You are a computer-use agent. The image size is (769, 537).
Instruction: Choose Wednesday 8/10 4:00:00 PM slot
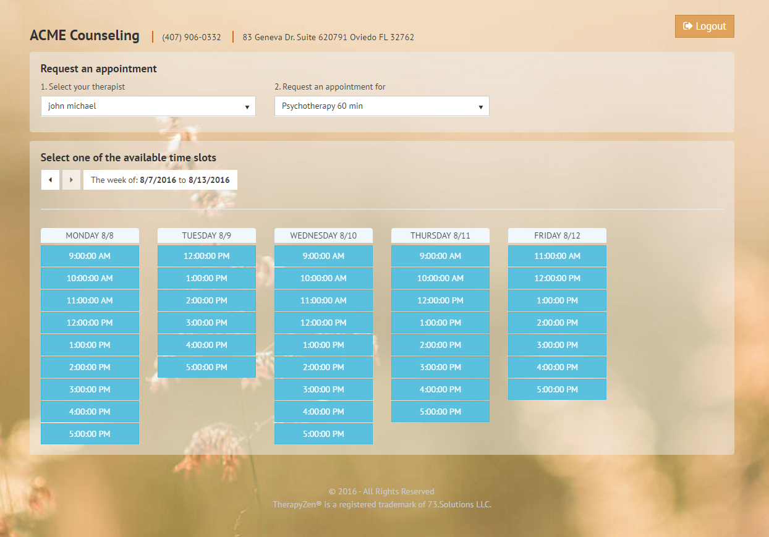323,412
